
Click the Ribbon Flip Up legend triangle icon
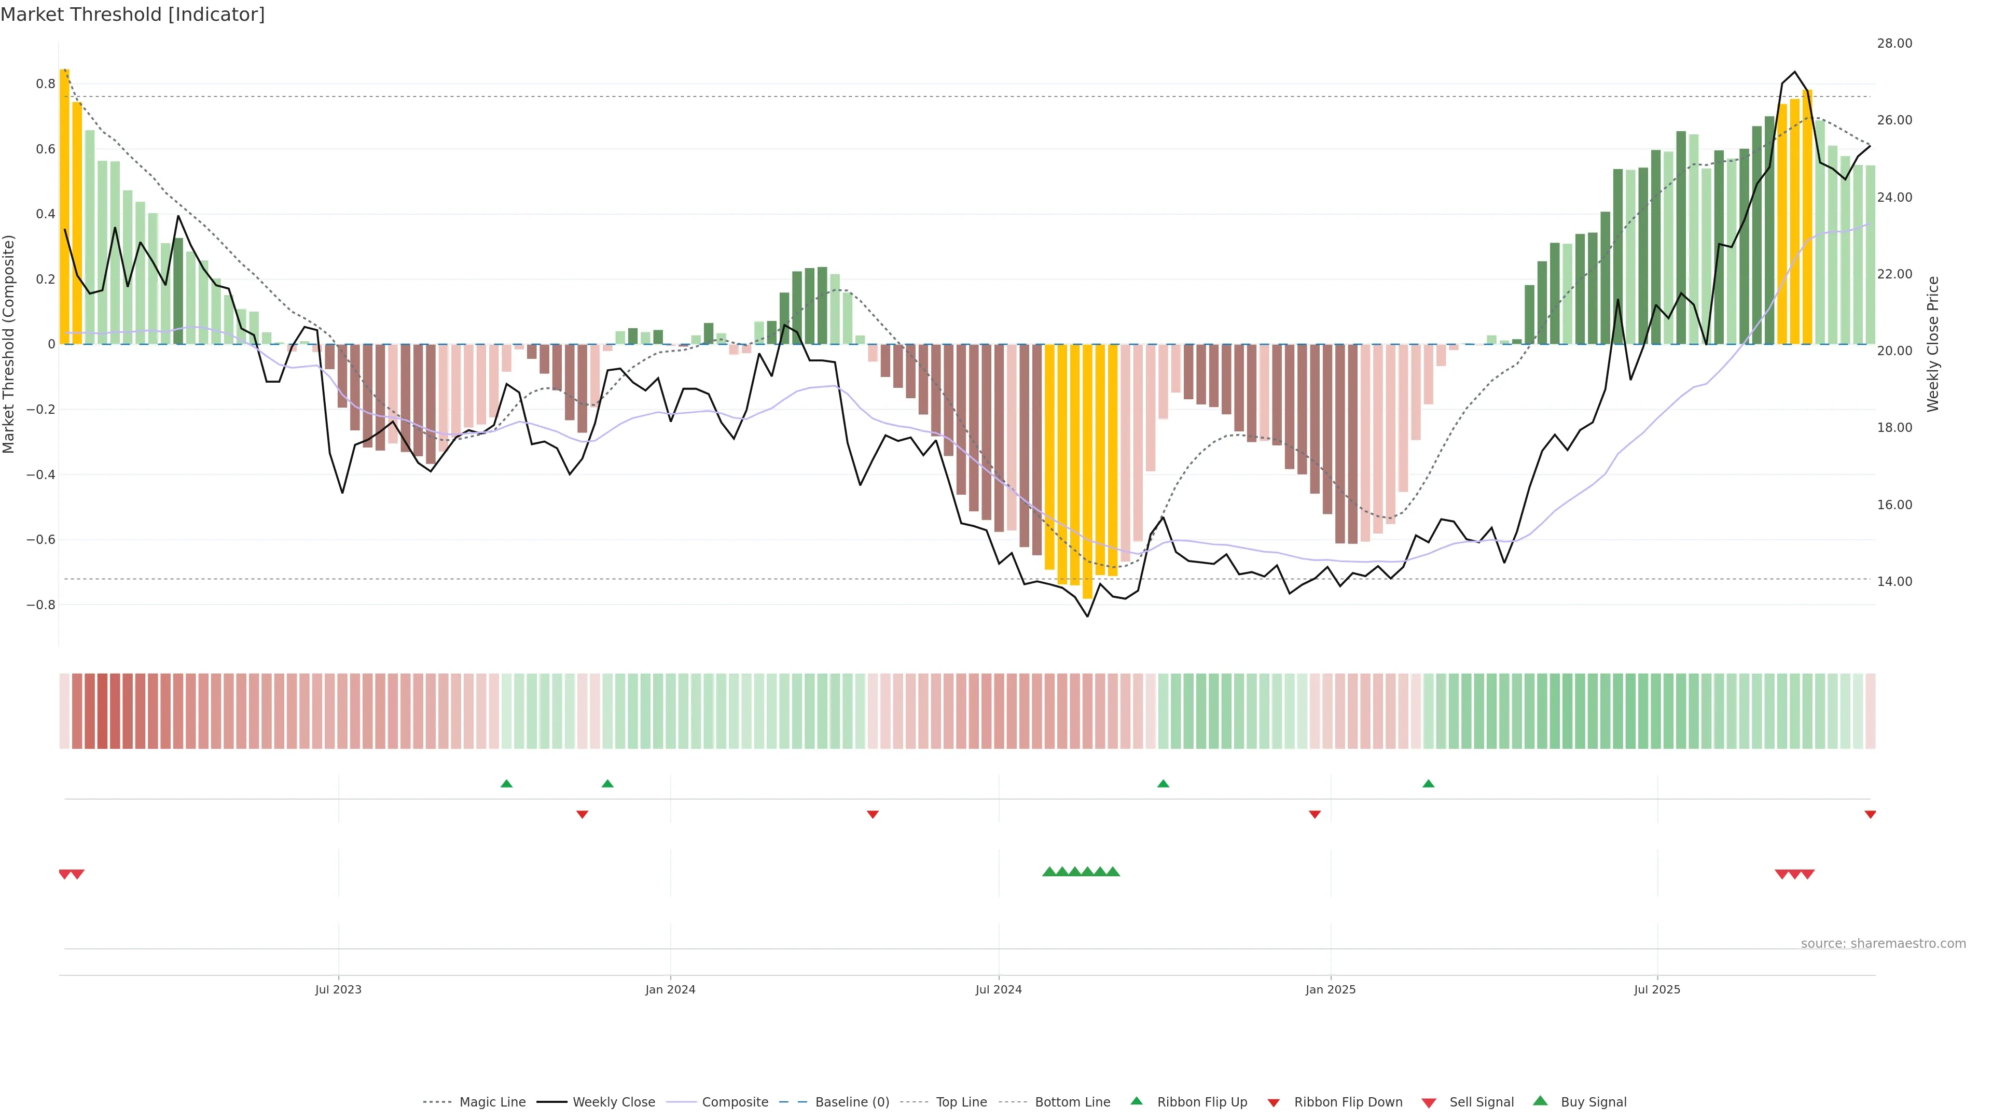1136,1101
